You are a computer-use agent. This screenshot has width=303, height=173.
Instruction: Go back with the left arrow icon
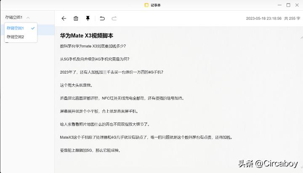(x=64, y=18)
